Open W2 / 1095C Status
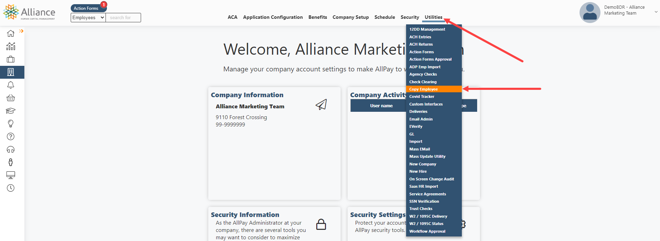 coord(434,224)
